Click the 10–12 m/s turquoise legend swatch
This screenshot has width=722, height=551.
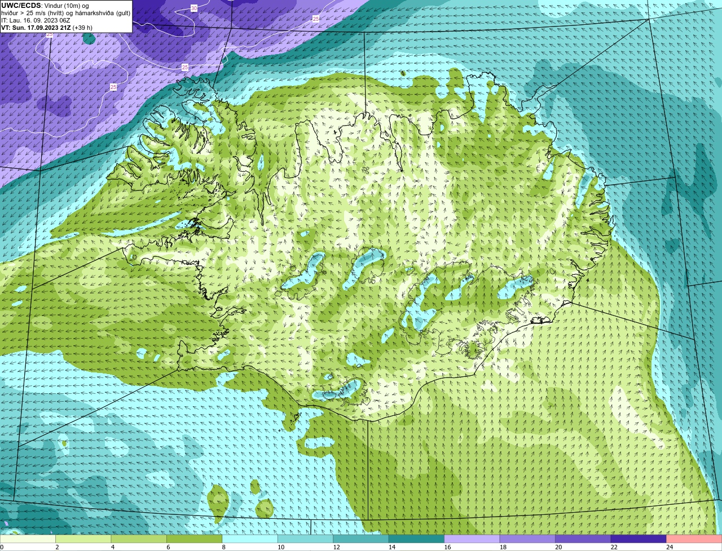[305, 539]
